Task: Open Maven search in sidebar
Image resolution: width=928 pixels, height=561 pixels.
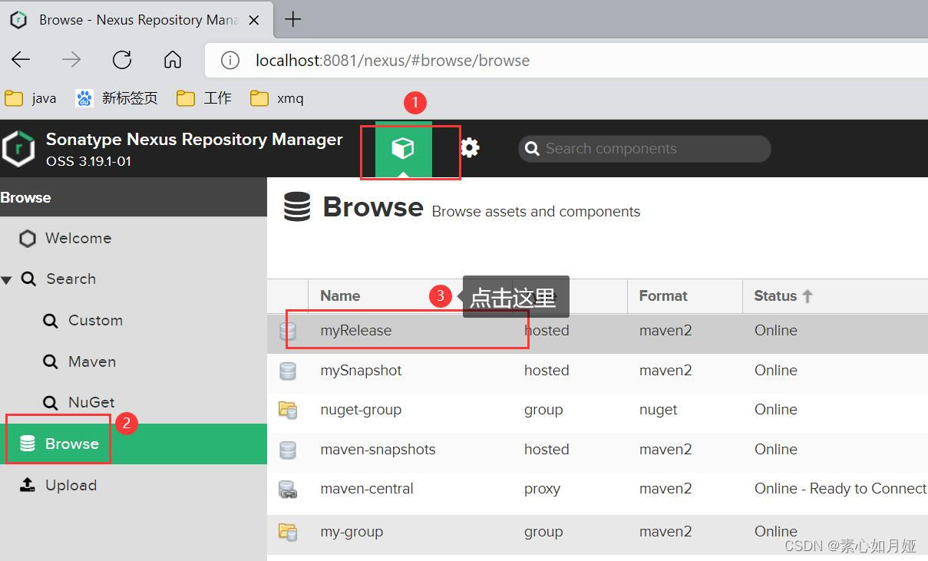Action: click(x=92, y=361)
